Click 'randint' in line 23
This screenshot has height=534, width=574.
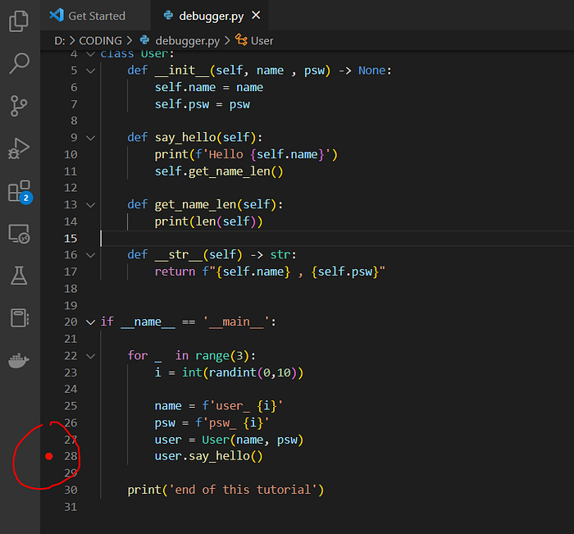[x=232, y=372]
